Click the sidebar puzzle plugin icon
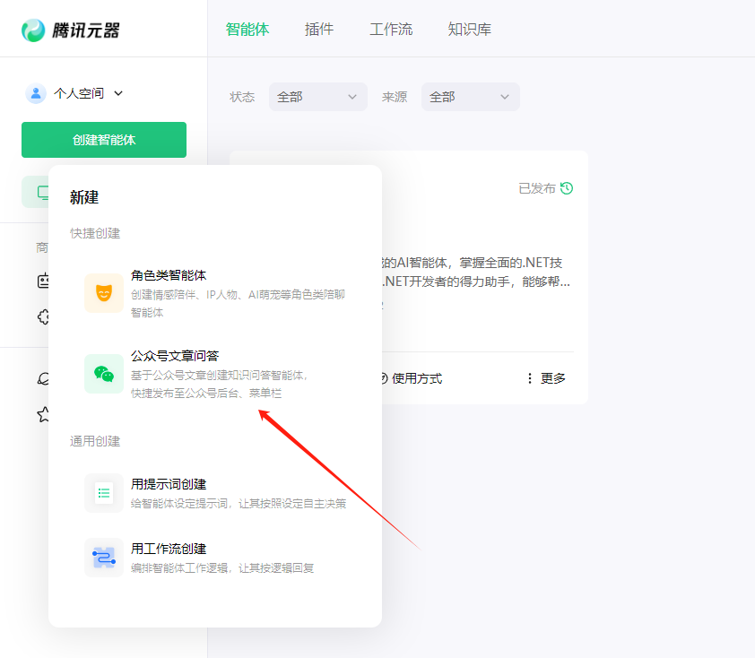This screenshot has height=658, width=755. coord(43,316)
